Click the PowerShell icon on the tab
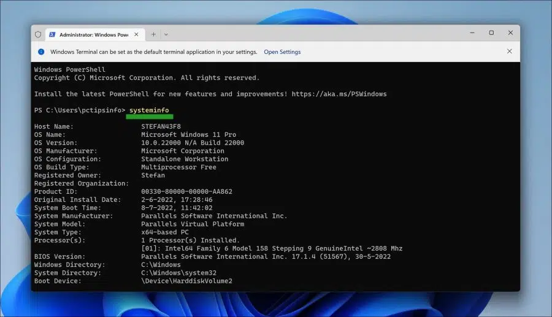The width and height of the screenshot is (552, 317). point(52,34)
